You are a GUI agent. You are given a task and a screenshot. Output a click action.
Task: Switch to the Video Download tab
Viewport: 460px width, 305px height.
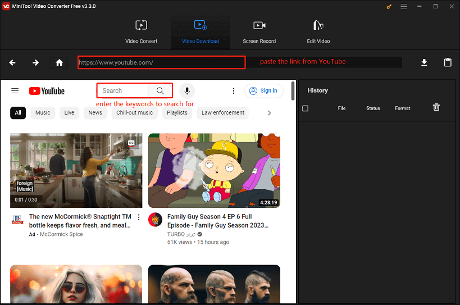point(201,31)
